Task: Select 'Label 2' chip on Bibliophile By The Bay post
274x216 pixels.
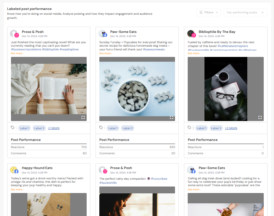Action: (x=216, y=128)
